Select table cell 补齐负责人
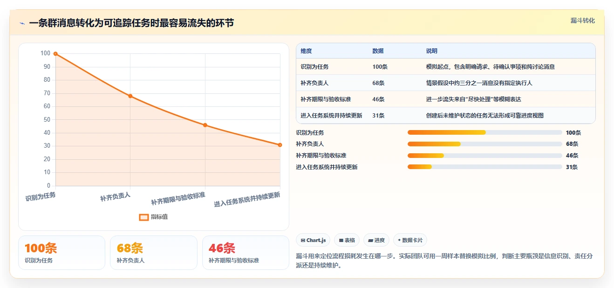Viewport: 614px width, 288px height. (315, 83)
